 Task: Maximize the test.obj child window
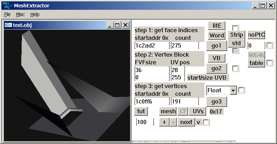[x=117, y=25]
